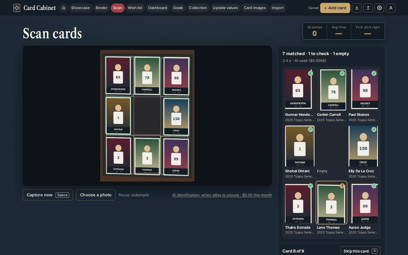Open the home icon in navigation
This screenshot has height=255, width=408.
(63, 8)
